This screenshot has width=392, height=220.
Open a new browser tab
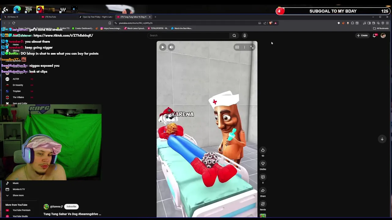pos(155,17)
